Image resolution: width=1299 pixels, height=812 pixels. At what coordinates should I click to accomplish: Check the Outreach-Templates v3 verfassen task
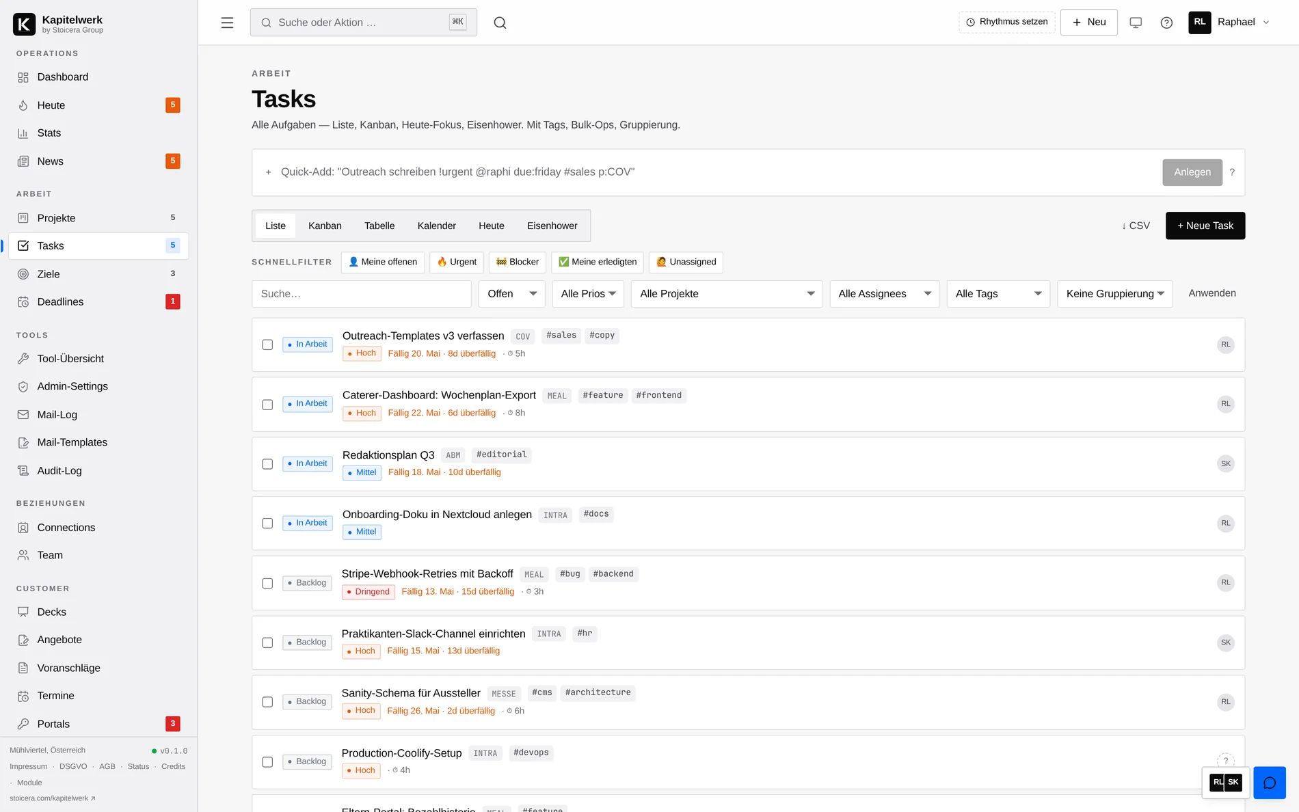pos(267,345)
